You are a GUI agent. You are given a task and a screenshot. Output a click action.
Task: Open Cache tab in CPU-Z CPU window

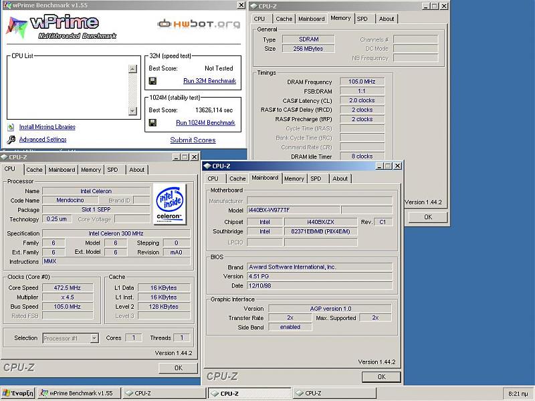coord(34,170)
